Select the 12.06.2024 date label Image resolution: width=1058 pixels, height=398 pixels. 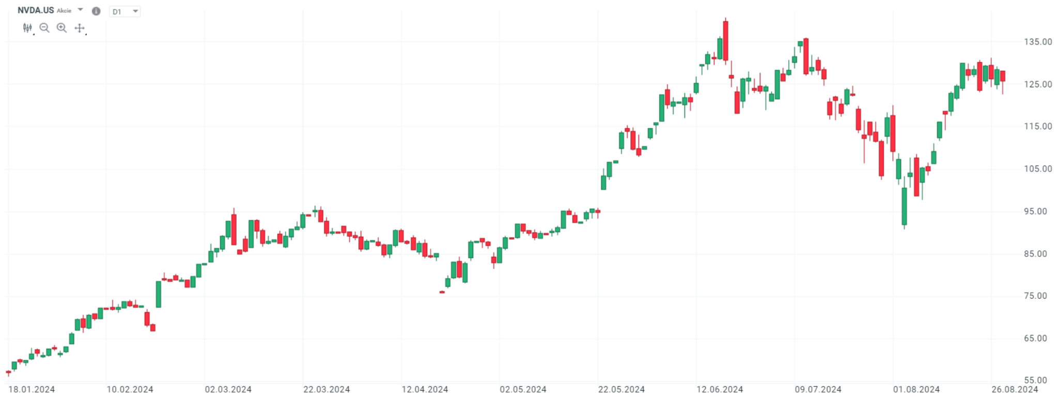click(720, 390)
